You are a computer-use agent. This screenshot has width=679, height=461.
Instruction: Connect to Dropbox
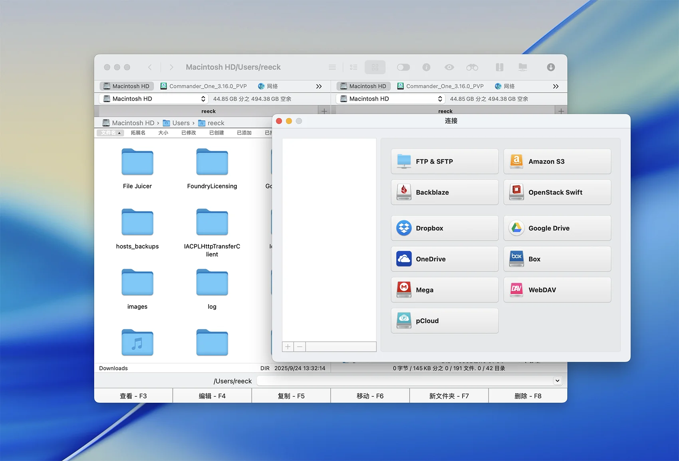coord(445,228)
